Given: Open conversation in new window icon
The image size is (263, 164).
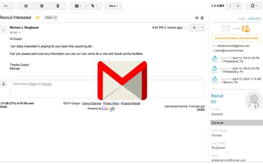Looking at the screenshot, I should click(202, 18).
